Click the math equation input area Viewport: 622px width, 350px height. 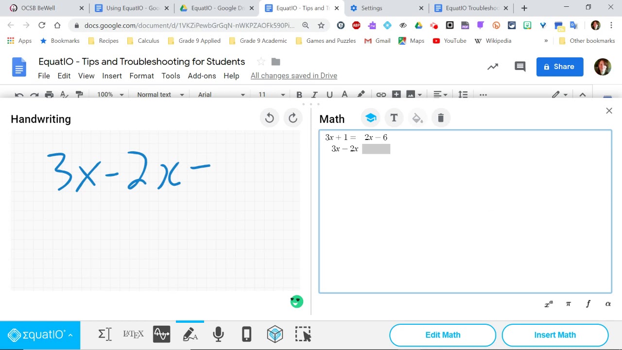pos(465,211)
